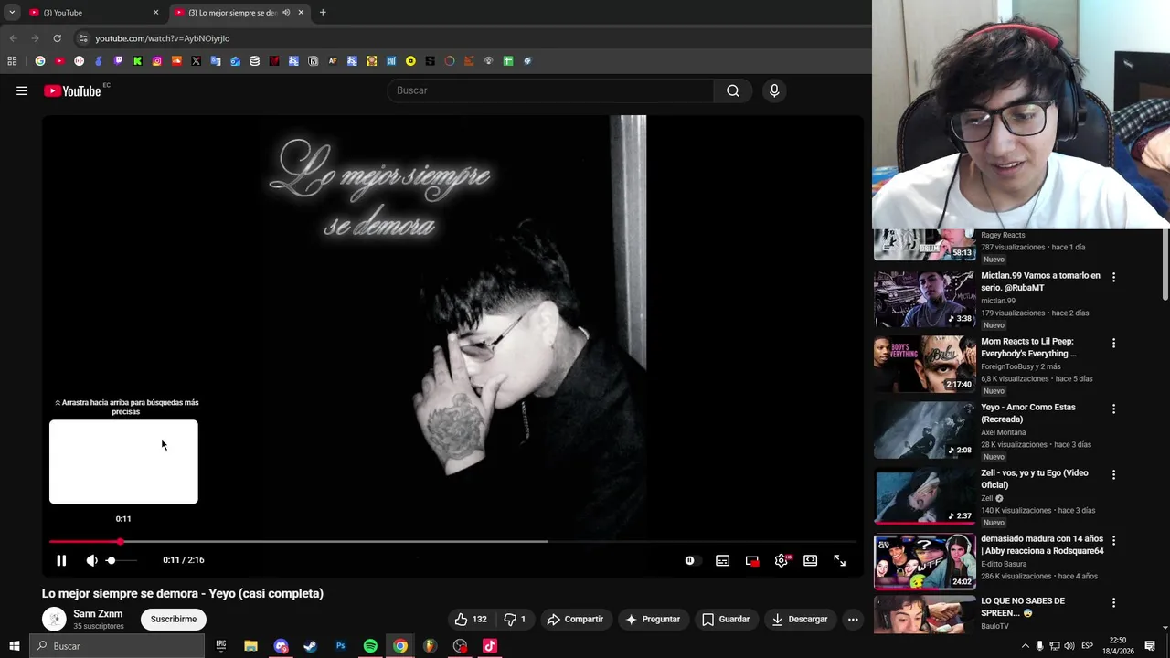This screenshot has height=658, width=1170.
Task: Open the Mictlan.99 Vamos a tomarlo en serio thumbnail
Action: 924,298
